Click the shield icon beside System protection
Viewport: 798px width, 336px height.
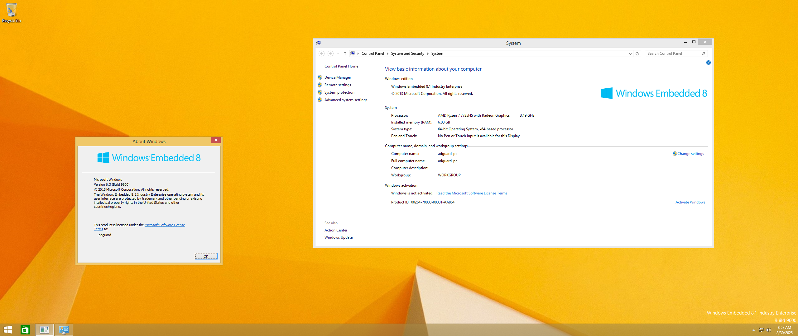point(320,92)
